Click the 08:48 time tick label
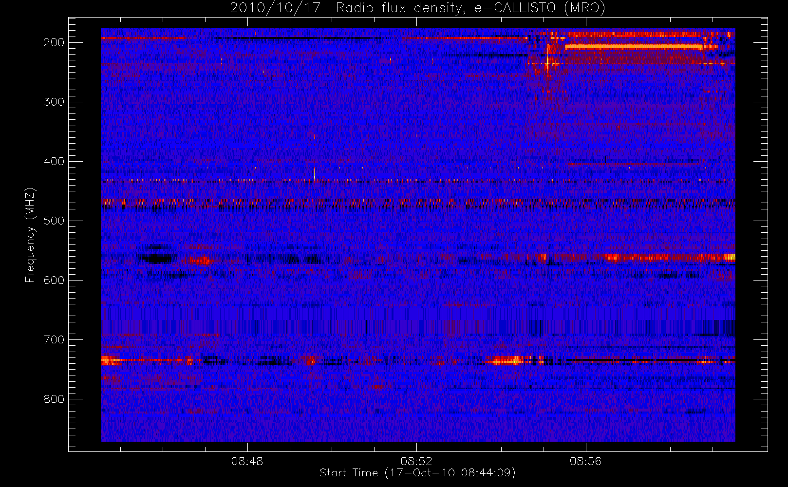Screen dimensions: 788x487 tap(247, 461)
